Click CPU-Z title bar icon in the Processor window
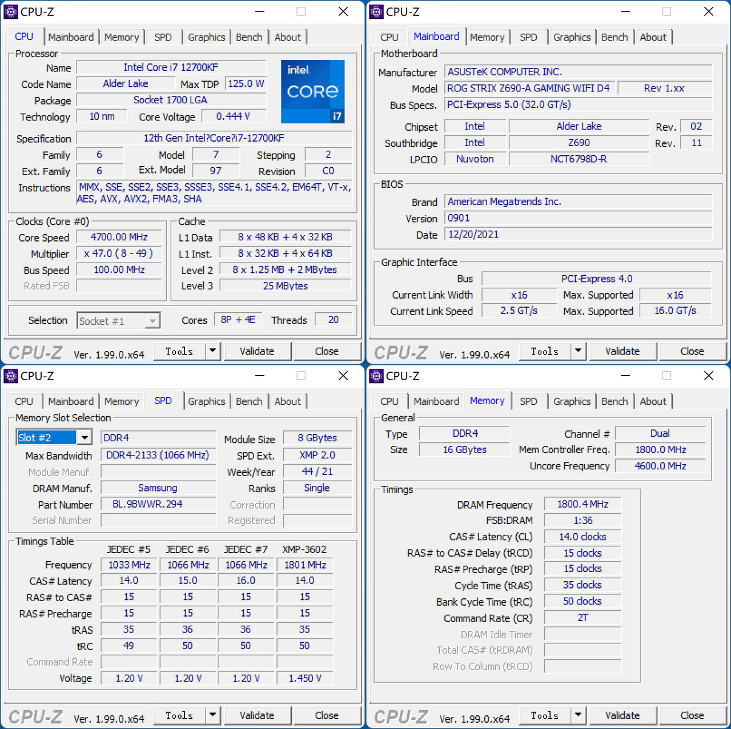The height and width of the screenshot is (729, 731). click(x=11, y=11)
